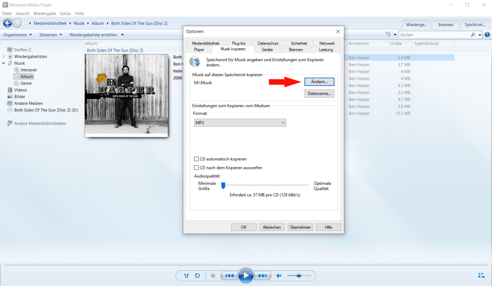
Task: Click the Dateiname... button
Action: (319, 94)
